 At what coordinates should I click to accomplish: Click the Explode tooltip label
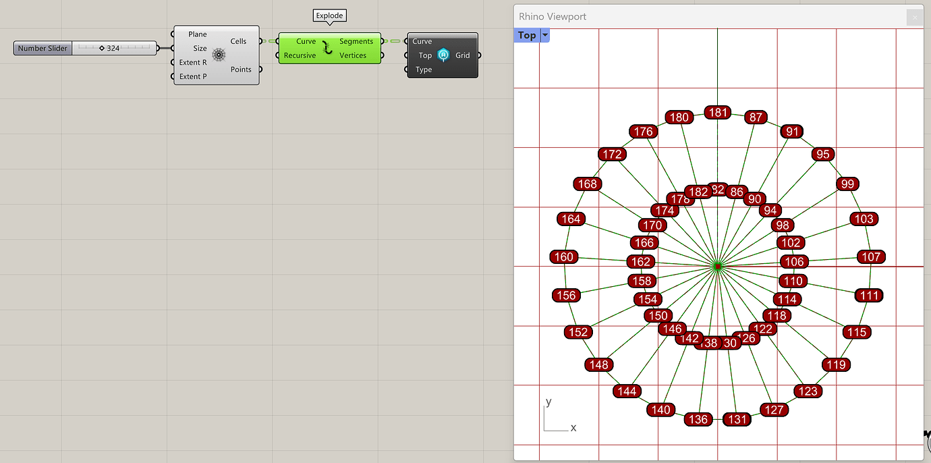pos(329,15)
